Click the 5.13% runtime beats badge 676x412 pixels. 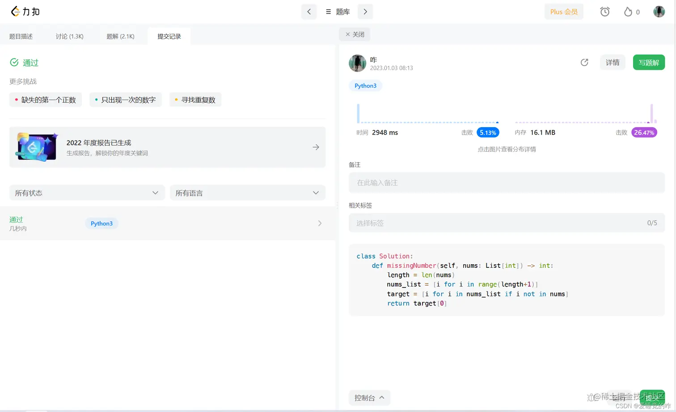coord(488,133)
